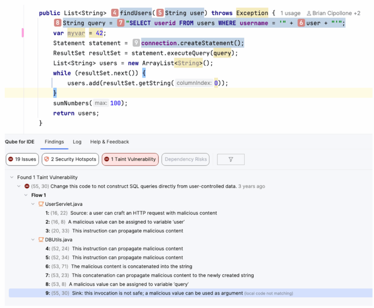
Task: Collapse the Flow 1 tree node
Action: click(x=26, y=195)
